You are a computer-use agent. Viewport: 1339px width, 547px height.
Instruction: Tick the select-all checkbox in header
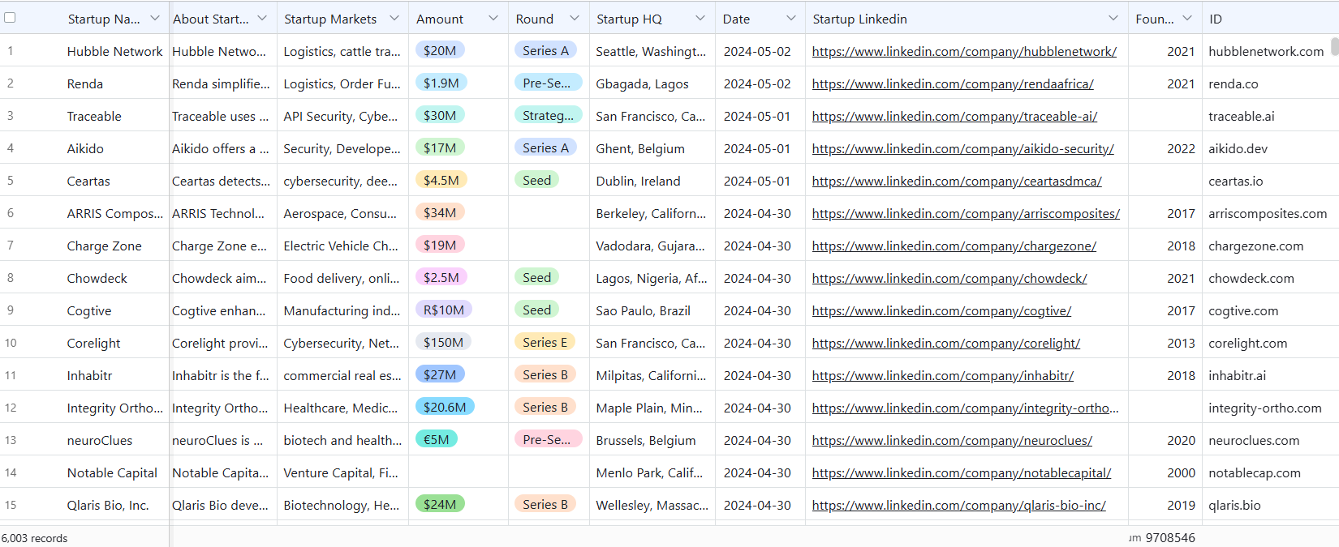pos(10,18)
